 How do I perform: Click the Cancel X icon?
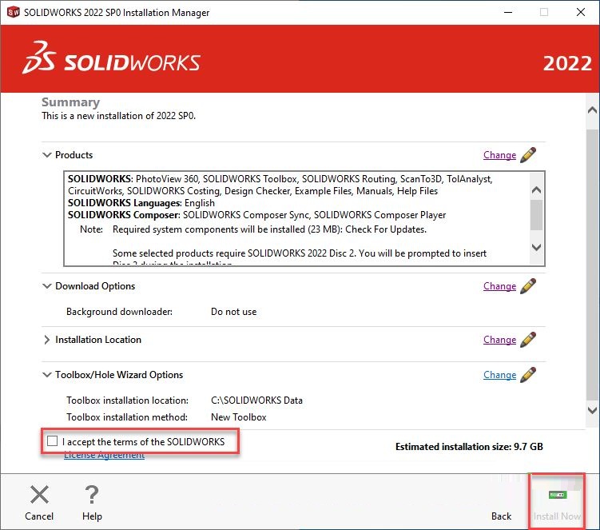point(39,494)
